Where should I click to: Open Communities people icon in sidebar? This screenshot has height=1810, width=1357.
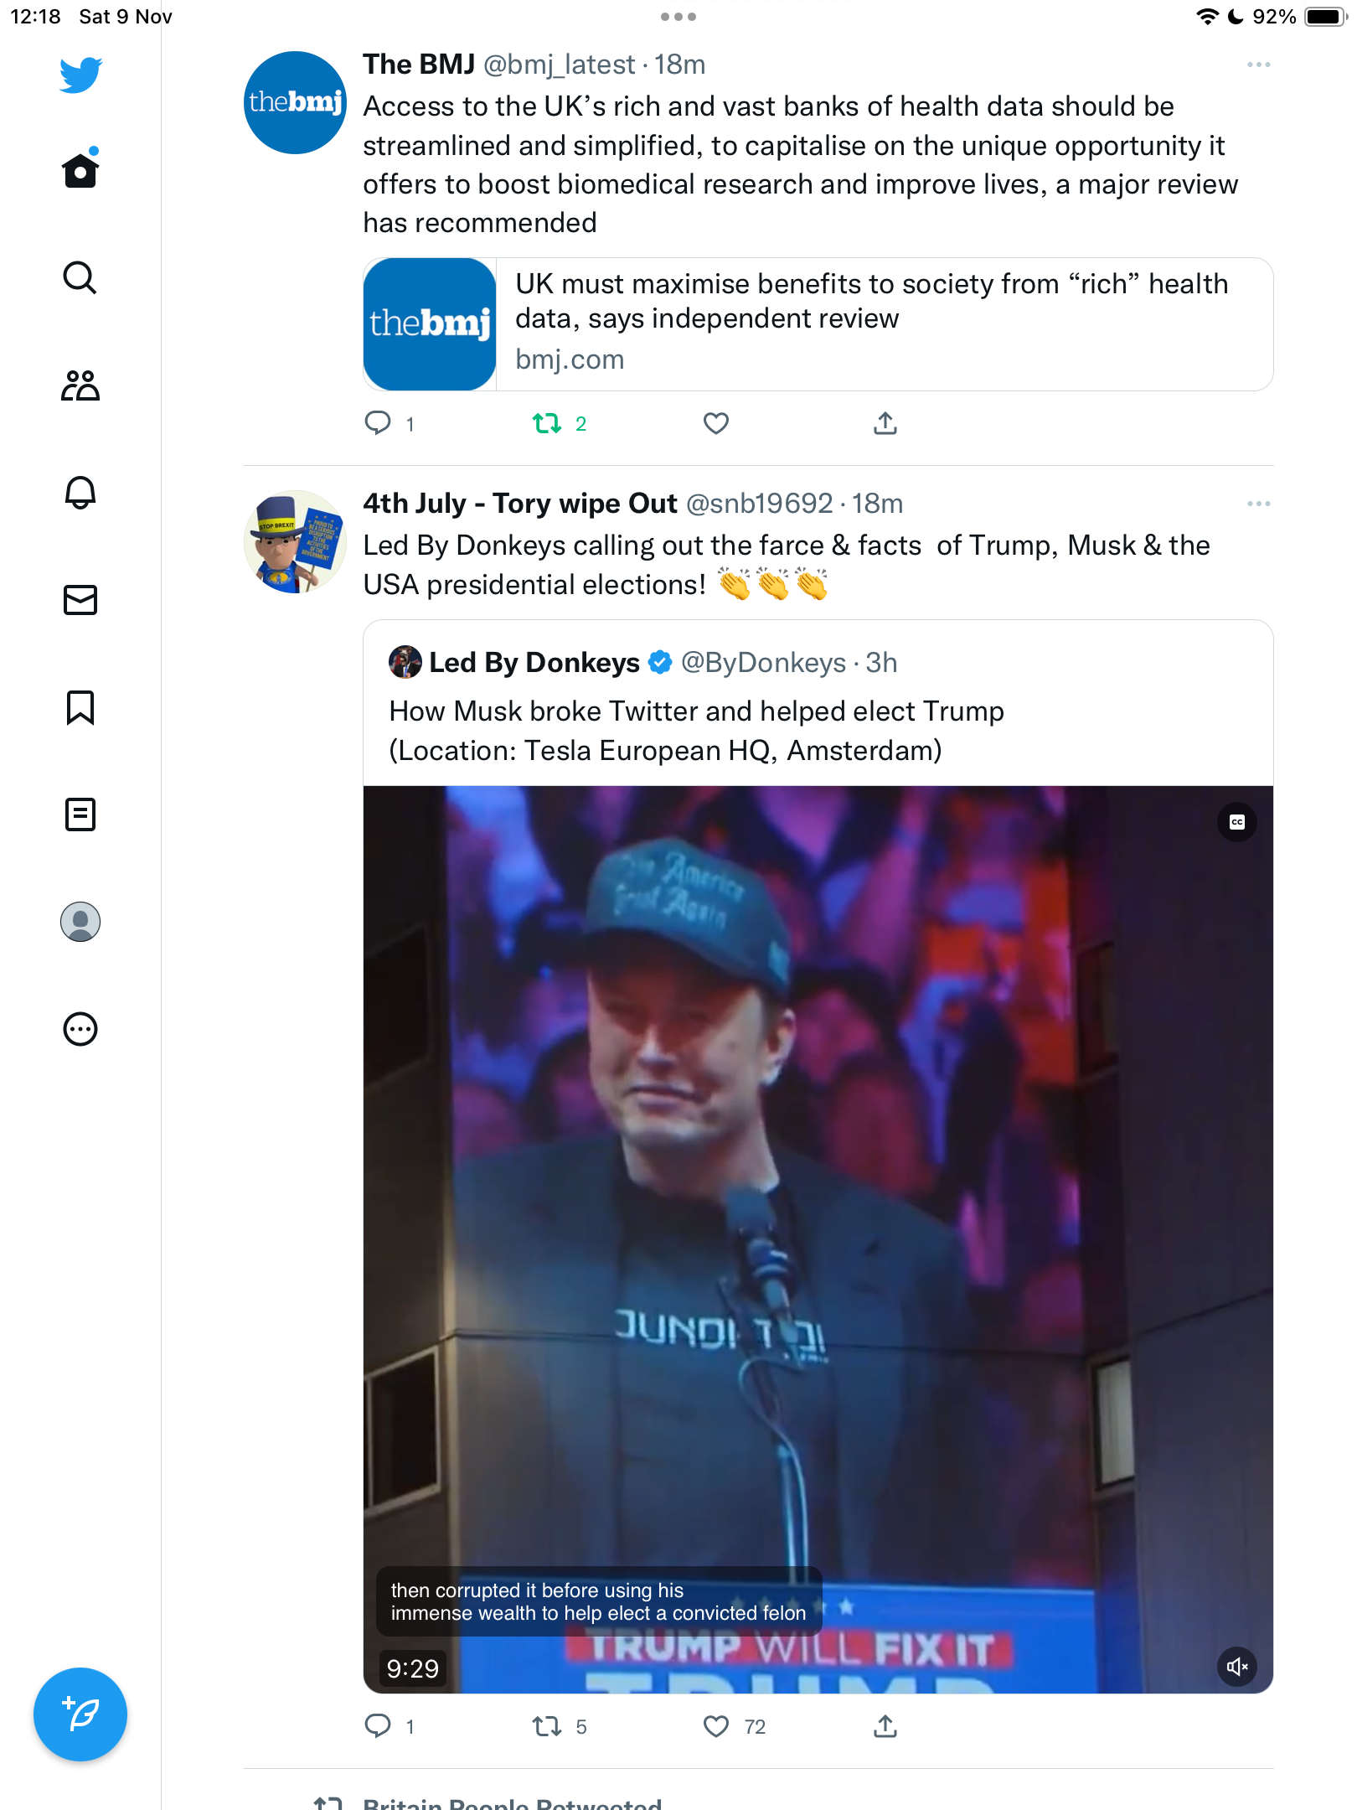[80, 385]
